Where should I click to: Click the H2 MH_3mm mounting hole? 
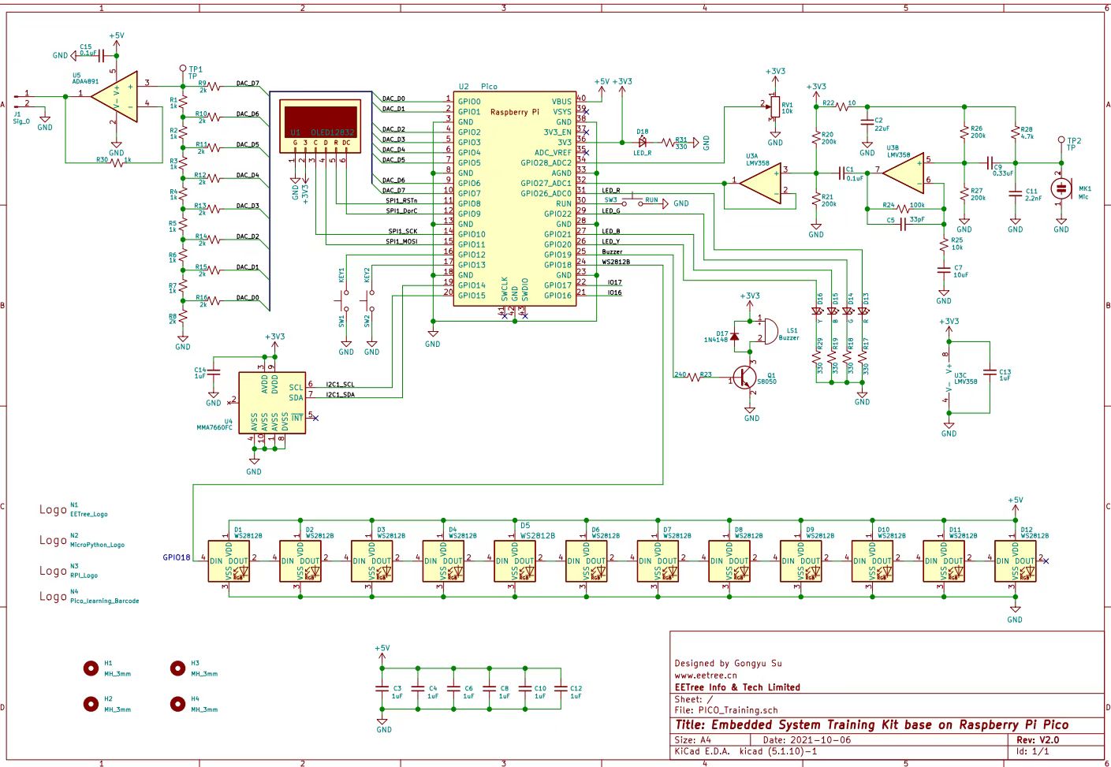click(x=91, y=703)
